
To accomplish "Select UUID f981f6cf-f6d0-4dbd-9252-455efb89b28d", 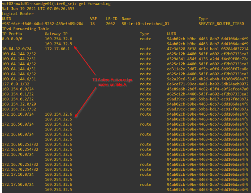I will 43,24.
